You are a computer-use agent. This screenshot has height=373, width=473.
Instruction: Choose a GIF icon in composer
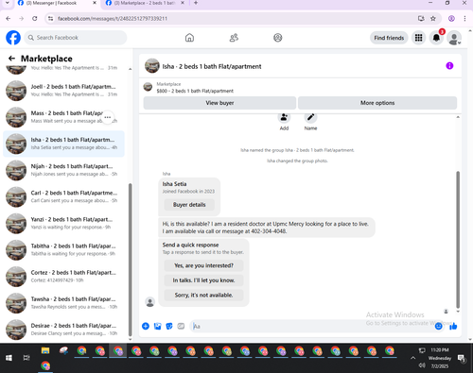[181, 326]
